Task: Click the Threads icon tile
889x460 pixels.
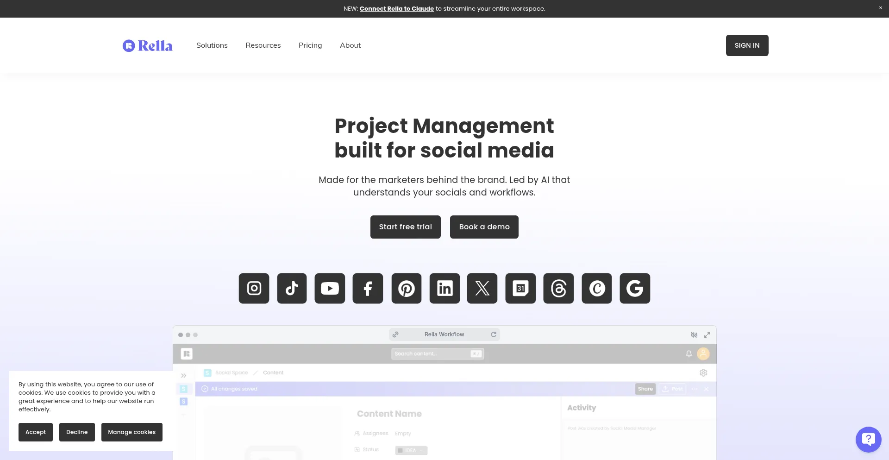Action: (x=558, y=288)
